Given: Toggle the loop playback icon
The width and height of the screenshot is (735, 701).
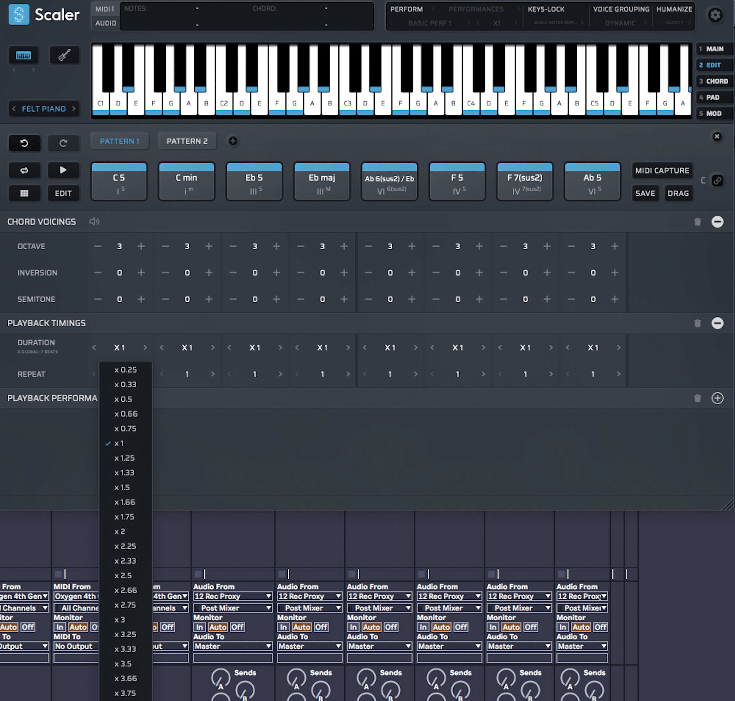Looking at the screenshot, I should coord(24,170).
